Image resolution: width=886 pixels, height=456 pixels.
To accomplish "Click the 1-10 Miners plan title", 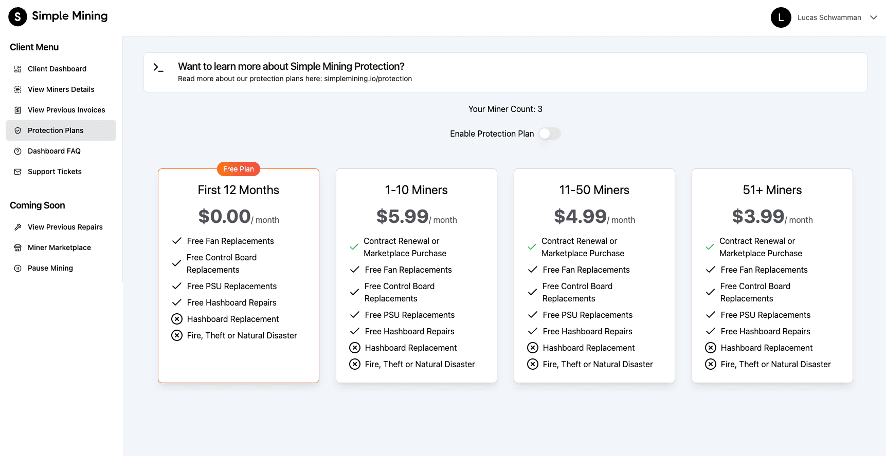I will pyautogui.click(x=417, y=190).
